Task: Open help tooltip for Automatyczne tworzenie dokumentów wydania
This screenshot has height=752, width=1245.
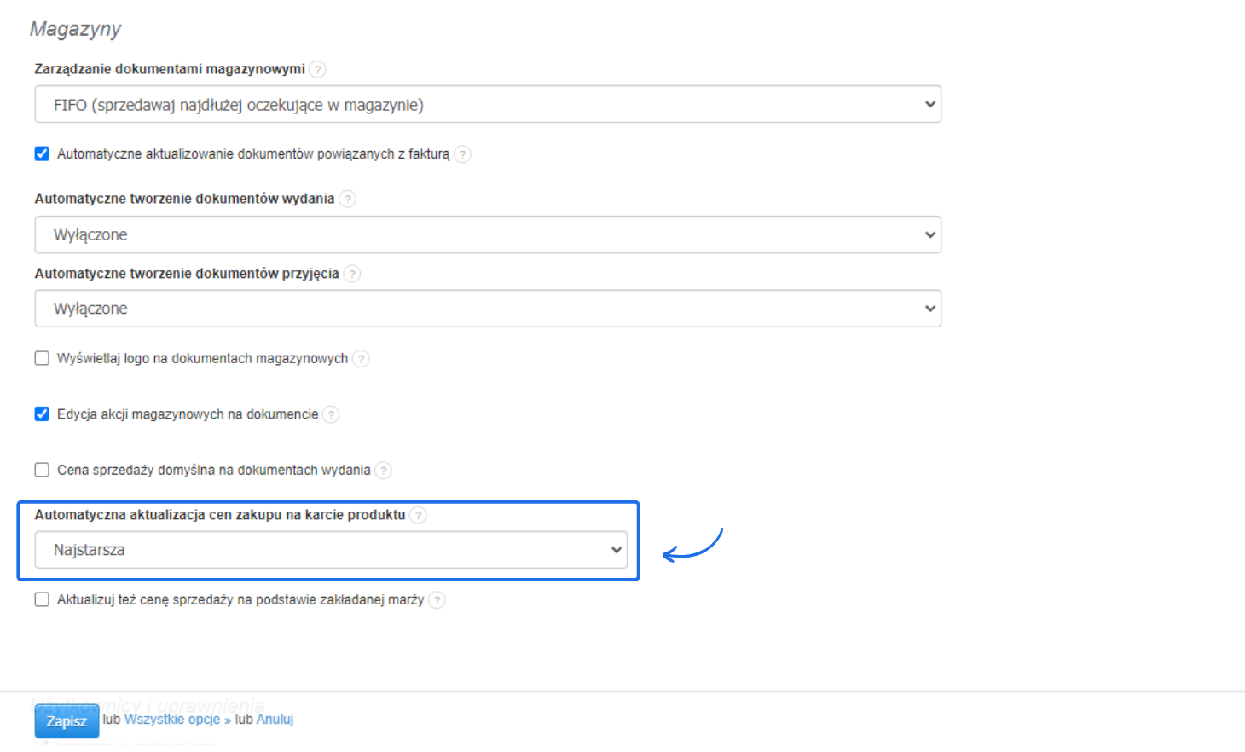Action: coord(347,199)
